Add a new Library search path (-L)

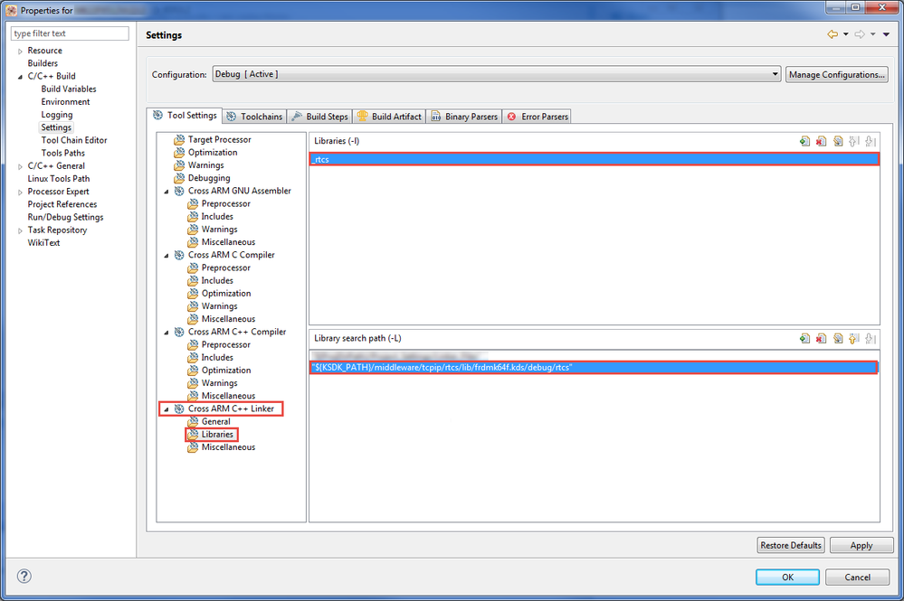pos(804,339)
